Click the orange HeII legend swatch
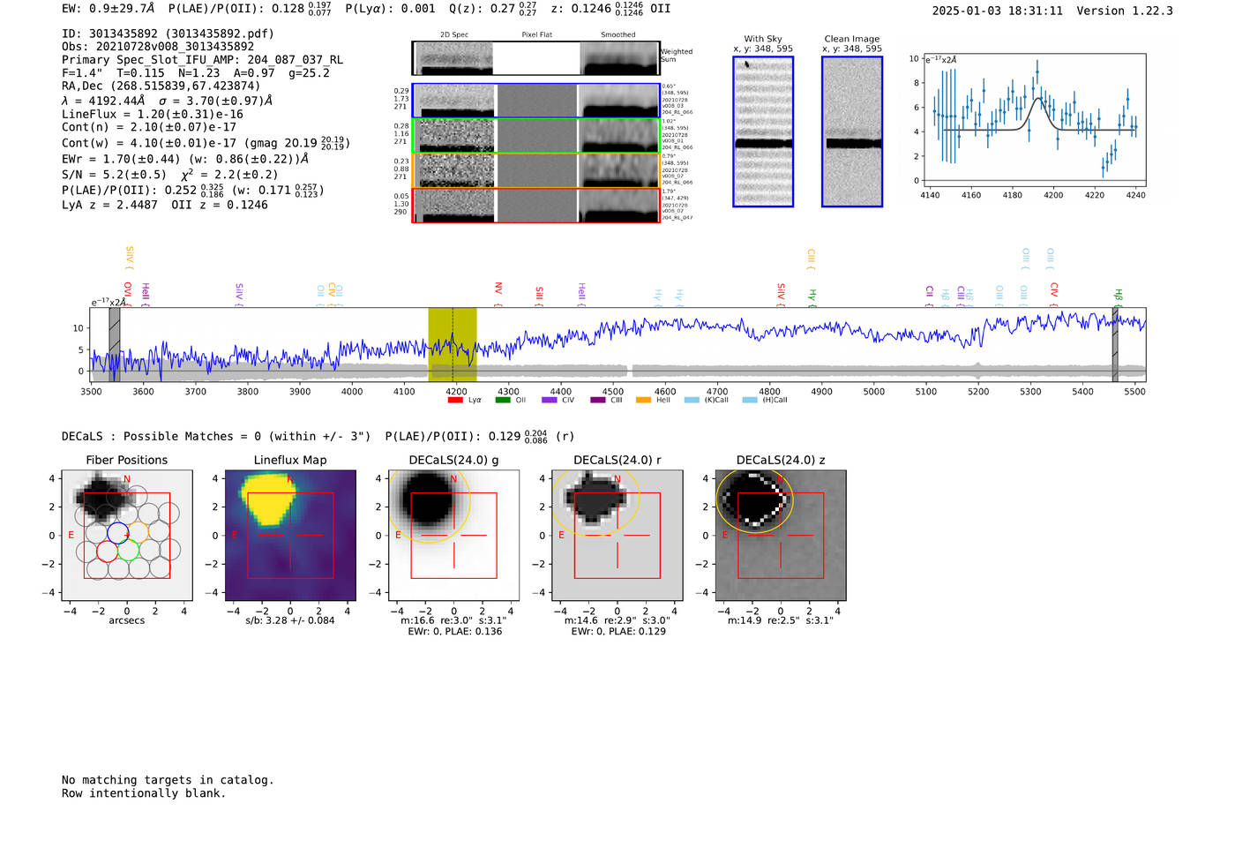 (x=643, y=400)
